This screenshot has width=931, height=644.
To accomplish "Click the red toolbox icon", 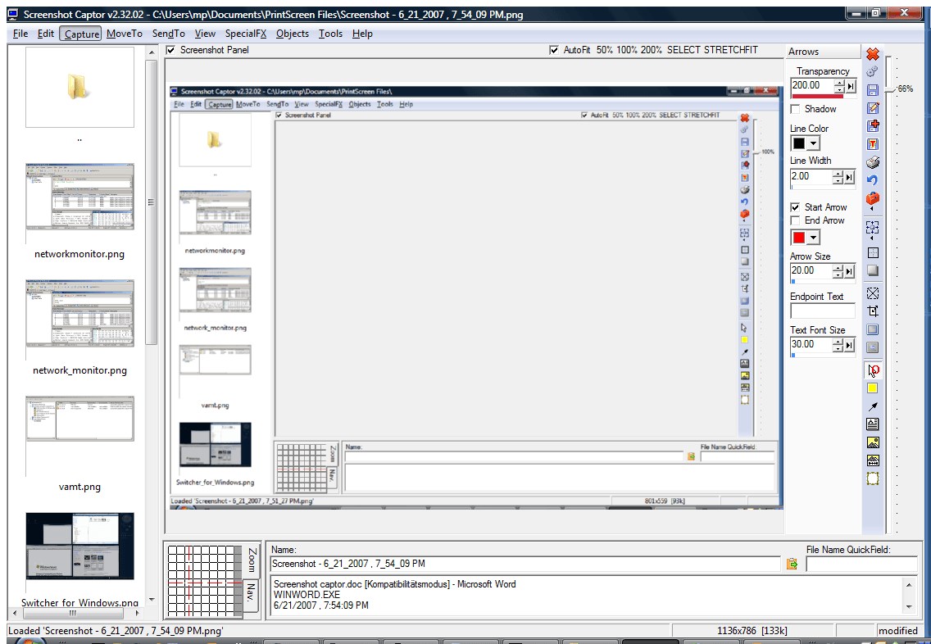I will 873,199.
